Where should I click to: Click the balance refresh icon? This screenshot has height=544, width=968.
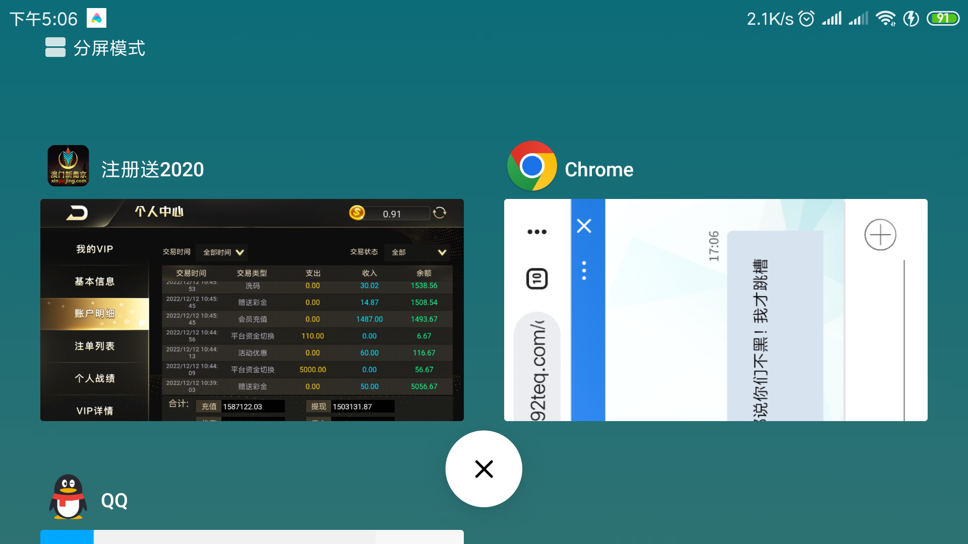(x=440, y=213)
